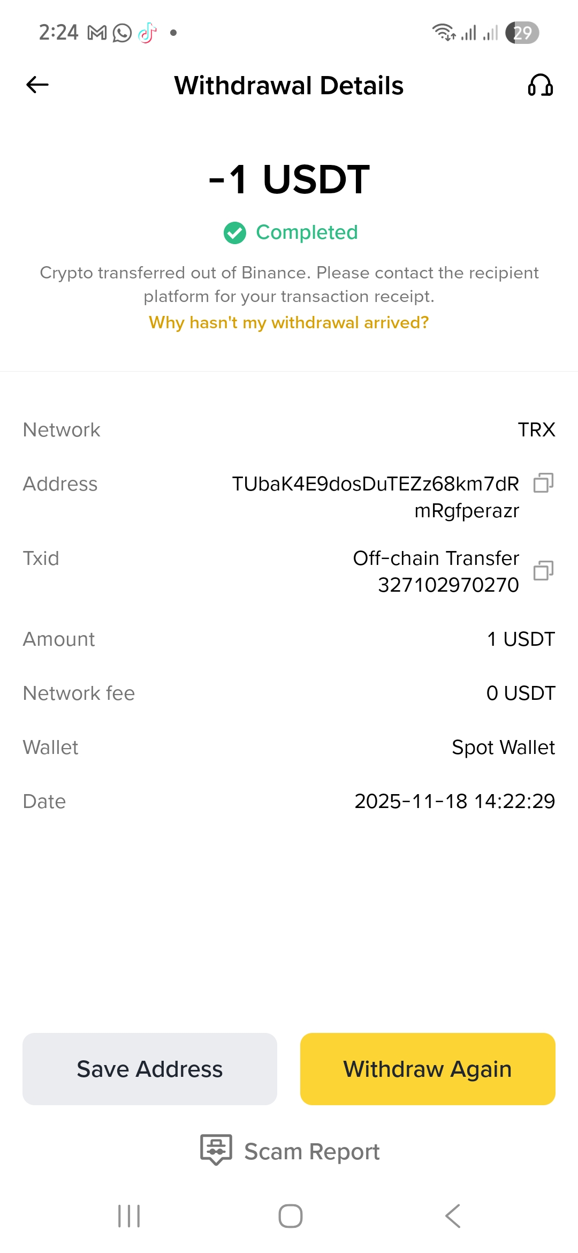Copy the withdrawal address
Screen dimensions: 578x1253
coord(543,483)
